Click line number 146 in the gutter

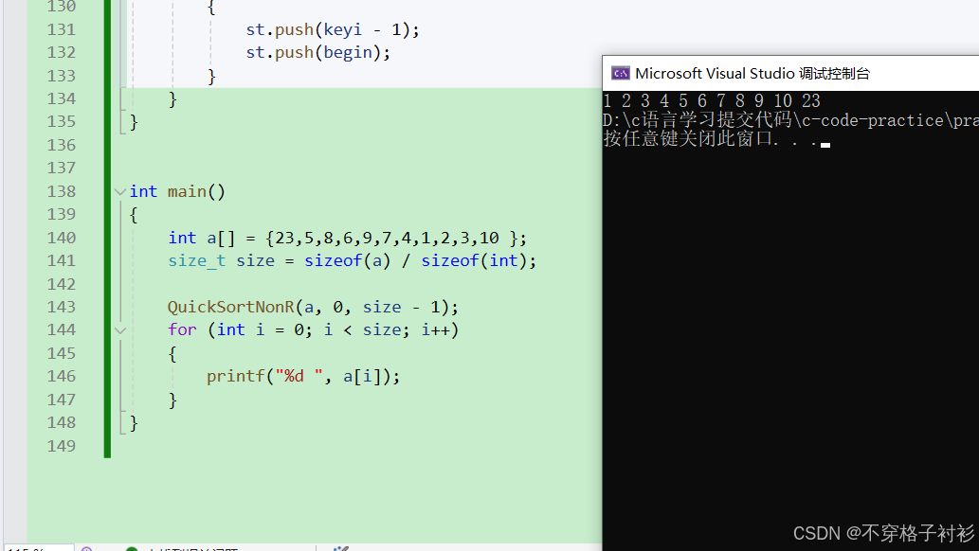point(62,376)
